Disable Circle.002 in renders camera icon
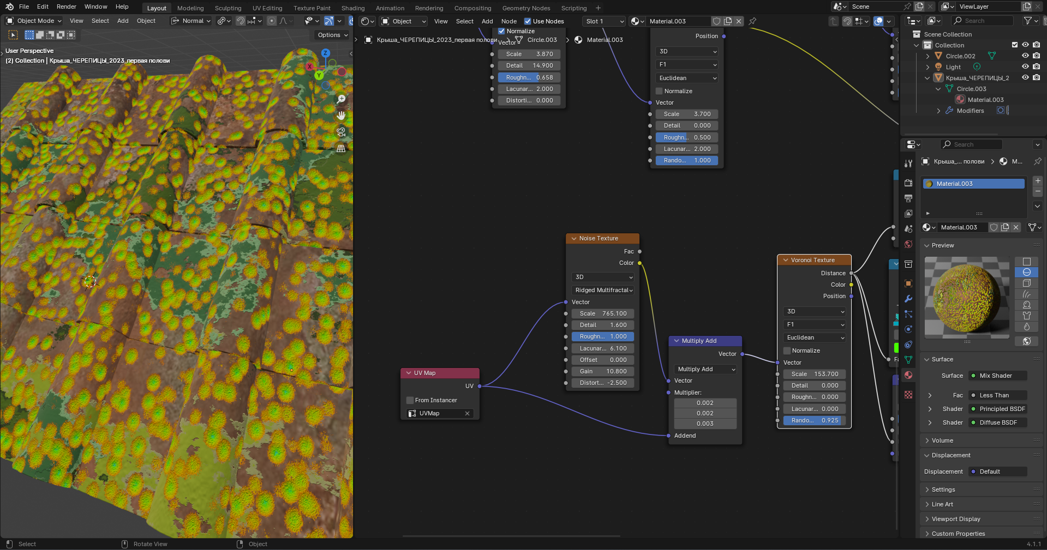 1036,56
